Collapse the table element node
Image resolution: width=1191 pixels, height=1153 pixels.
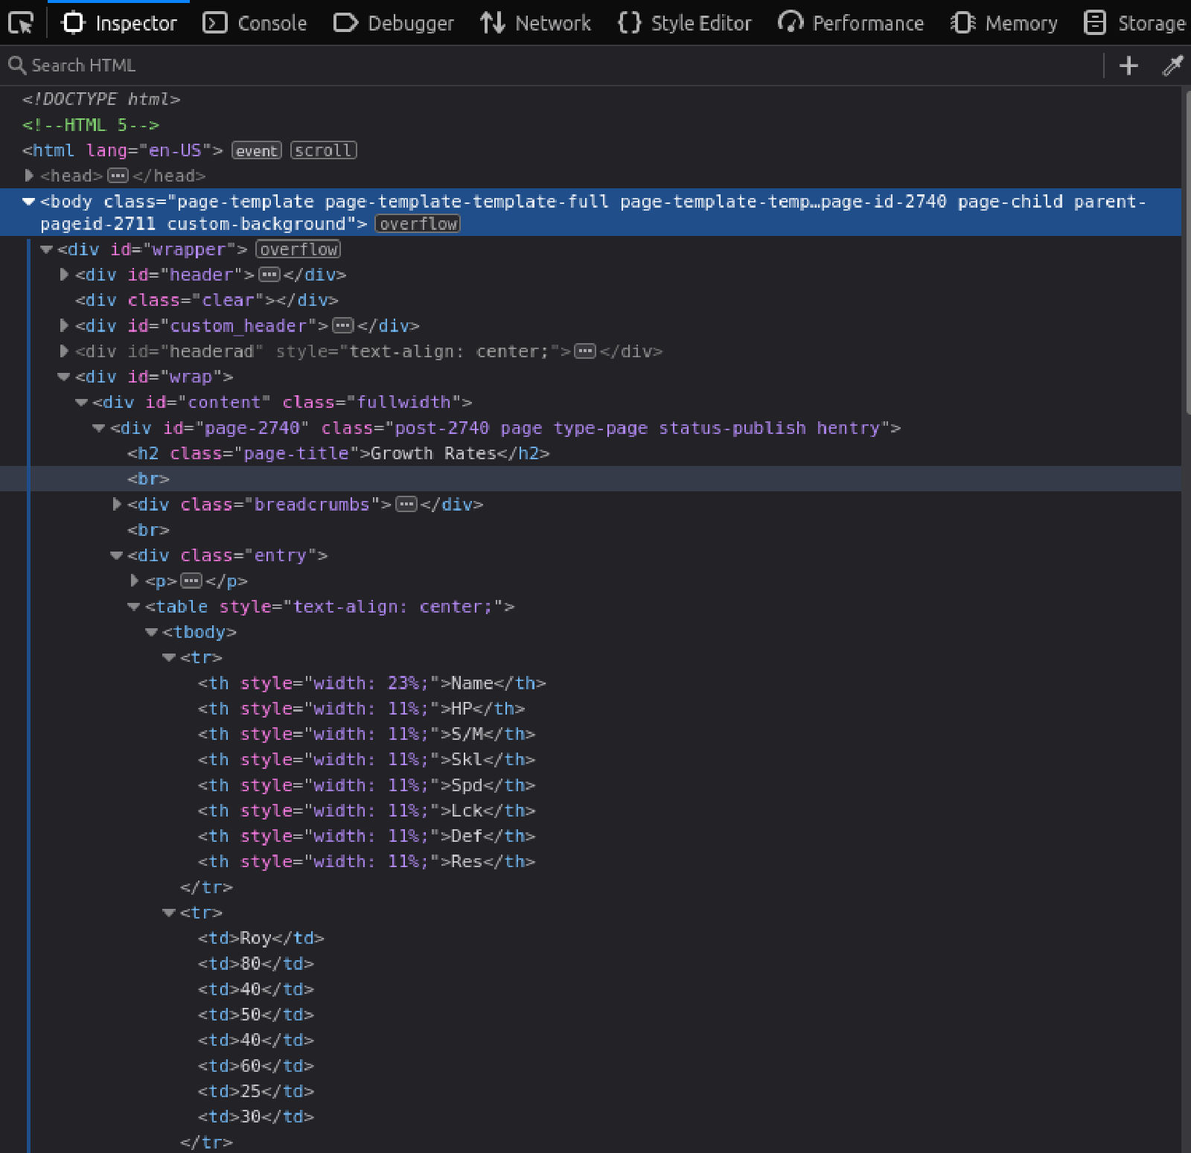click(x=134, y=607)
